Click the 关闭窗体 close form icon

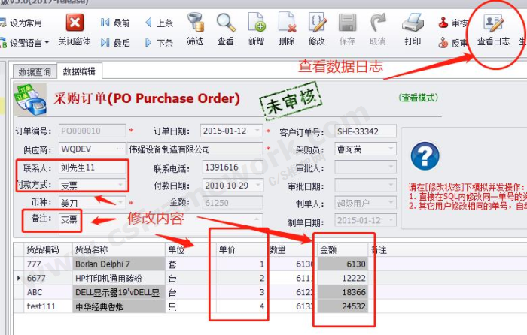pyautogui.click(x=75, y=23)
